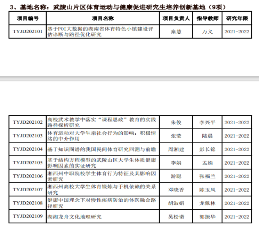Click project leader name 朱俊

pyautogui.click(x=176, y=123)
